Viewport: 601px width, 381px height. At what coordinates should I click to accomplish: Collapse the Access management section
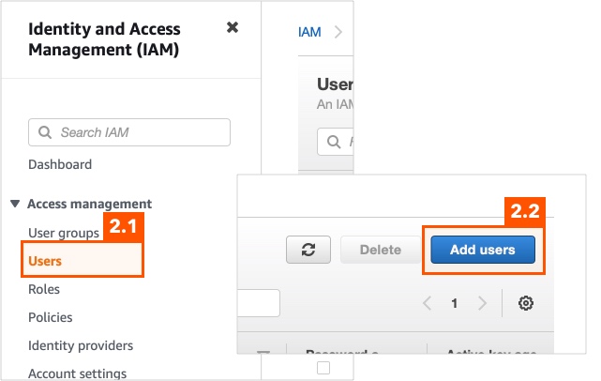point(15,204)
